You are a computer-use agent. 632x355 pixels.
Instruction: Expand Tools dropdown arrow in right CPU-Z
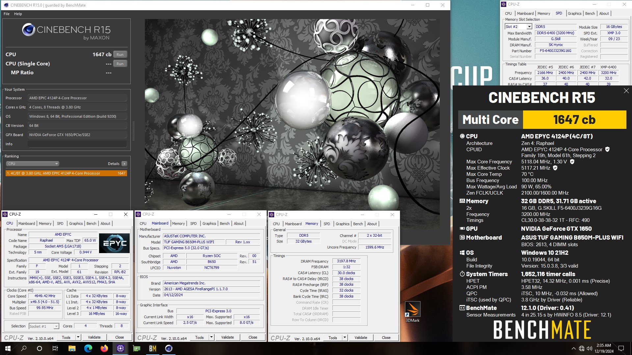click(x=345, y=338)
